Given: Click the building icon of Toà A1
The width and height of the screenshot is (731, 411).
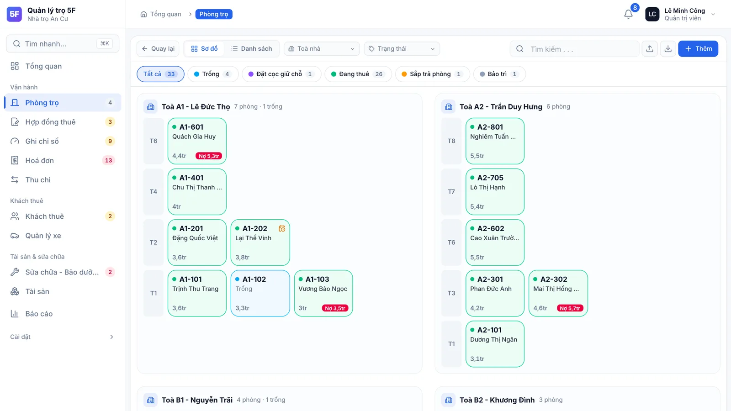Looking at the screenshot, I should (x=151, y=107).
